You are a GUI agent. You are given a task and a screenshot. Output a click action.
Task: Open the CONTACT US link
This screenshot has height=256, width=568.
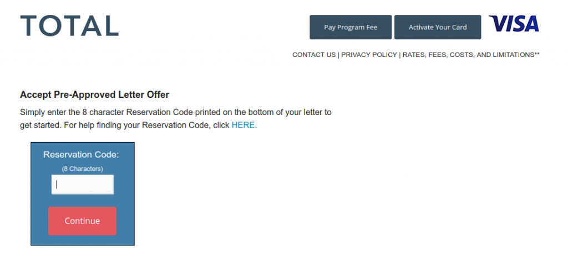pyautogui.click(x=314, y=55)
